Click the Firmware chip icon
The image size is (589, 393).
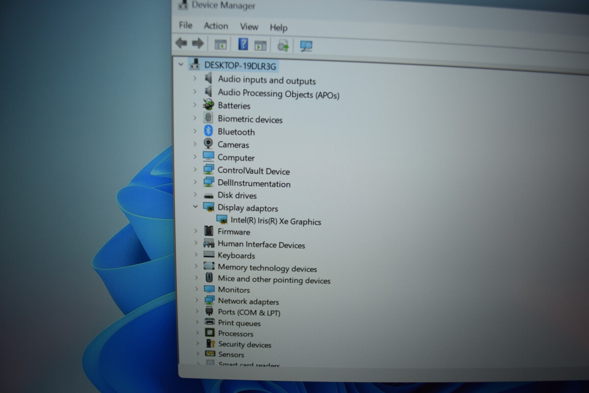(209, 231)
